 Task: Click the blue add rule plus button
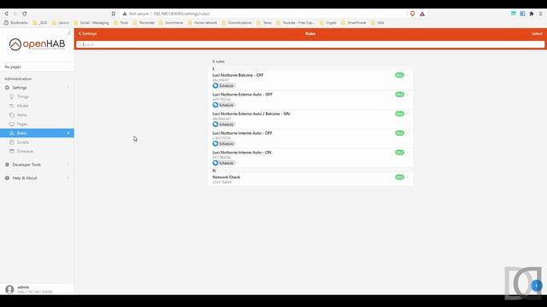click(537, 286)
